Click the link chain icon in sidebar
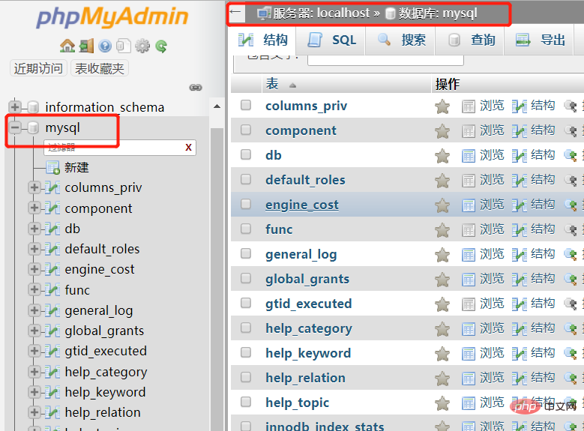The height and width of the screenshot is (431, 584). coord(196,88)
